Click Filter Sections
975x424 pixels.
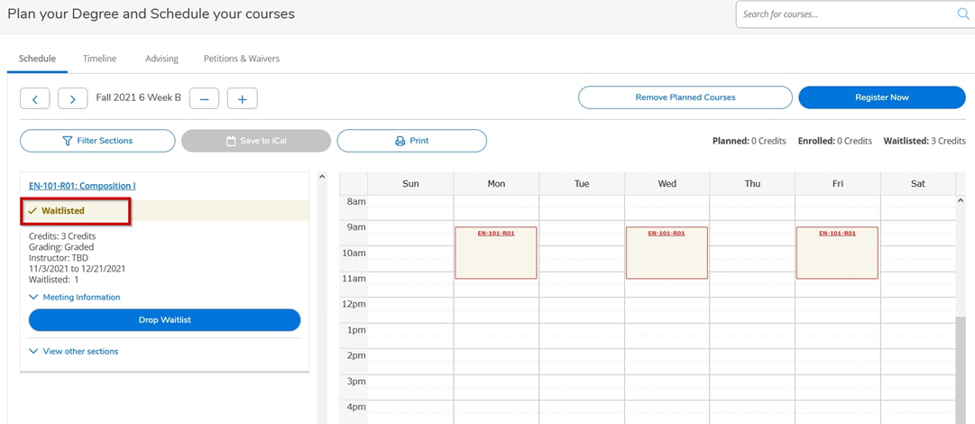[97, 141]
